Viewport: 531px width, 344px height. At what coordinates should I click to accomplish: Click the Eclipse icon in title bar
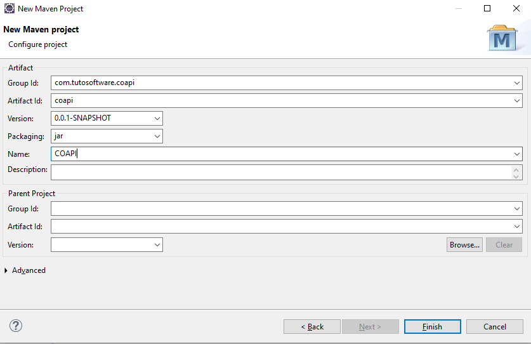[9, 8]
